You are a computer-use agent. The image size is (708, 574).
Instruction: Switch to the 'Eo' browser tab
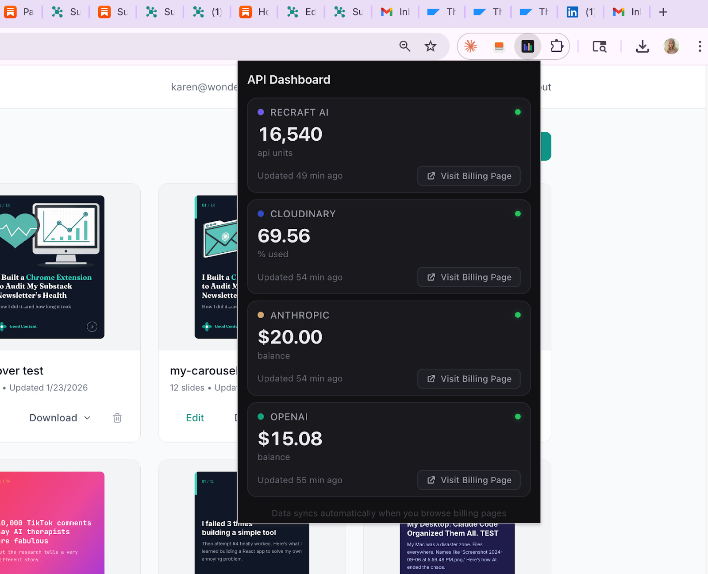pos(301,12)
